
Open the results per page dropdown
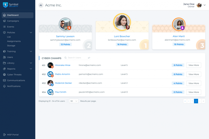pyautogui.click(x=74, y=101)
